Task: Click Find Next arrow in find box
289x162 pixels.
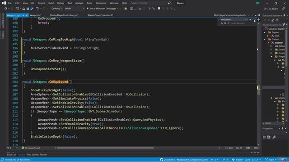Action: tap(250, 20)
